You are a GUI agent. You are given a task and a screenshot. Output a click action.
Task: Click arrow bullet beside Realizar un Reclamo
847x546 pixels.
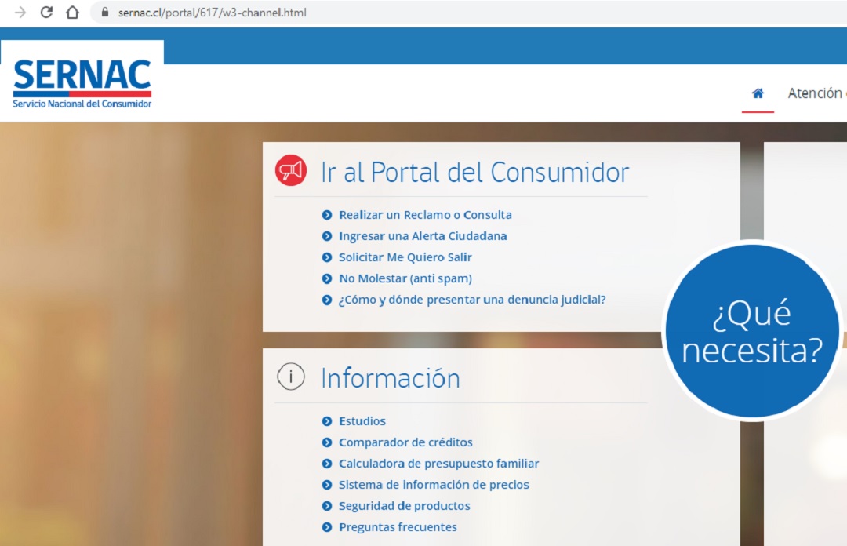pos(327,215)
